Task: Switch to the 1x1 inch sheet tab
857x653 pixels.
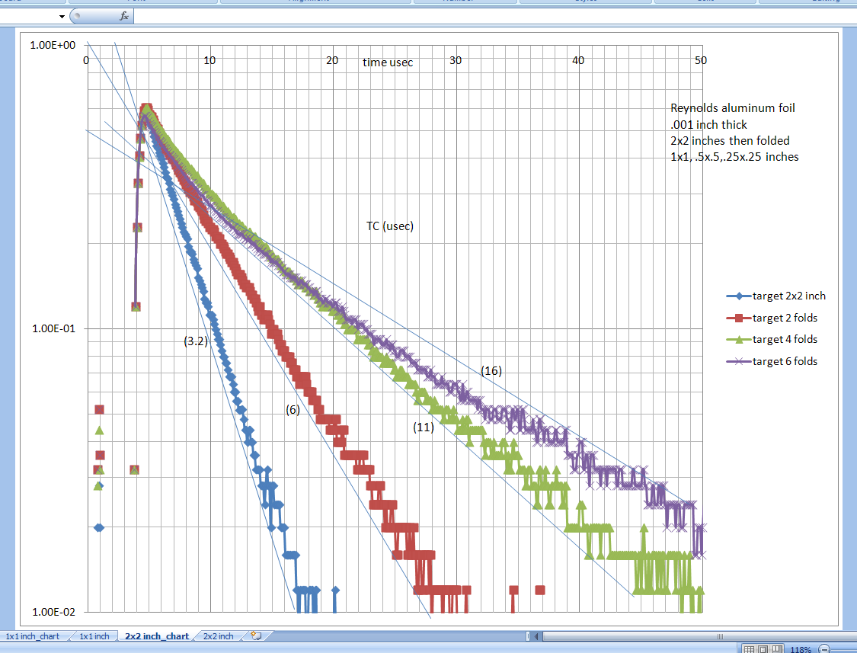Action: coord(94,636)
